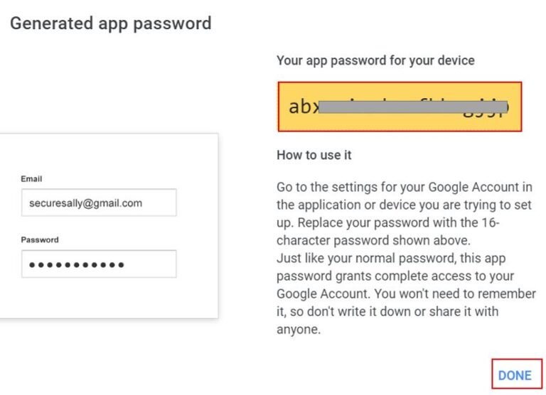Click the securesally@gmail.com address text

85,203
